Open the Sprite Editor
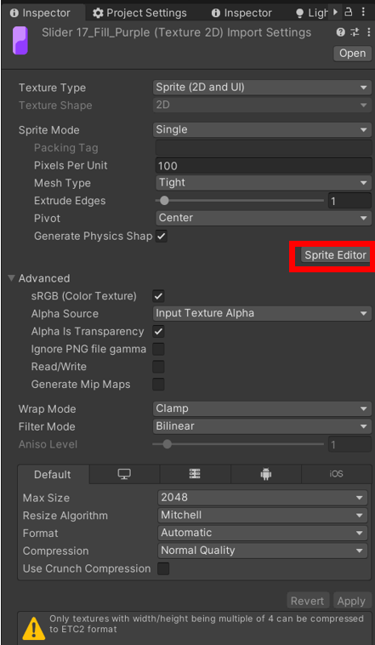 click(x=335, y=255)
